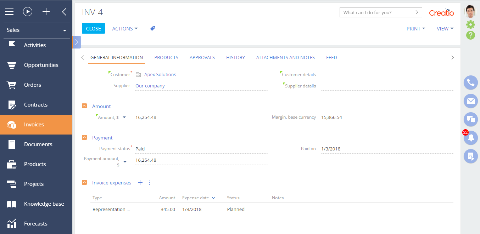Open the Apex Solutions customer link
The width and height of the screenshot is (480, 234).
tap(160, 75)
